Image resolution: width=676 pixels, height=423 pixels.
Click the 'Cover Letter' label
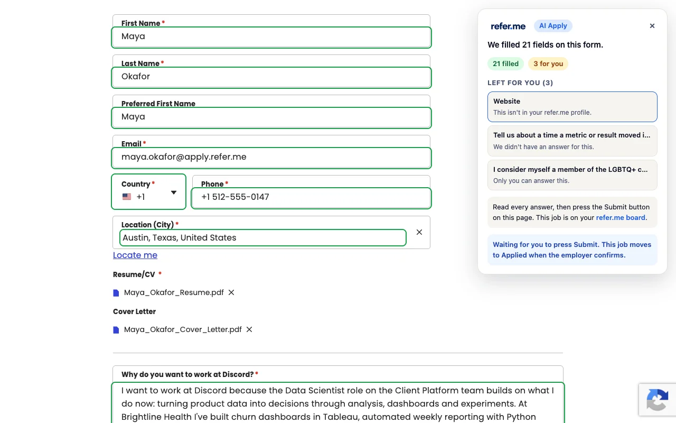point(134,311)
